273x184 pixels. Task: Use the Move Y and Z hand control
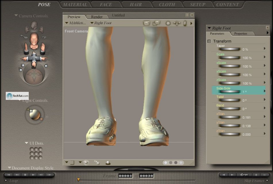[26, 49]
